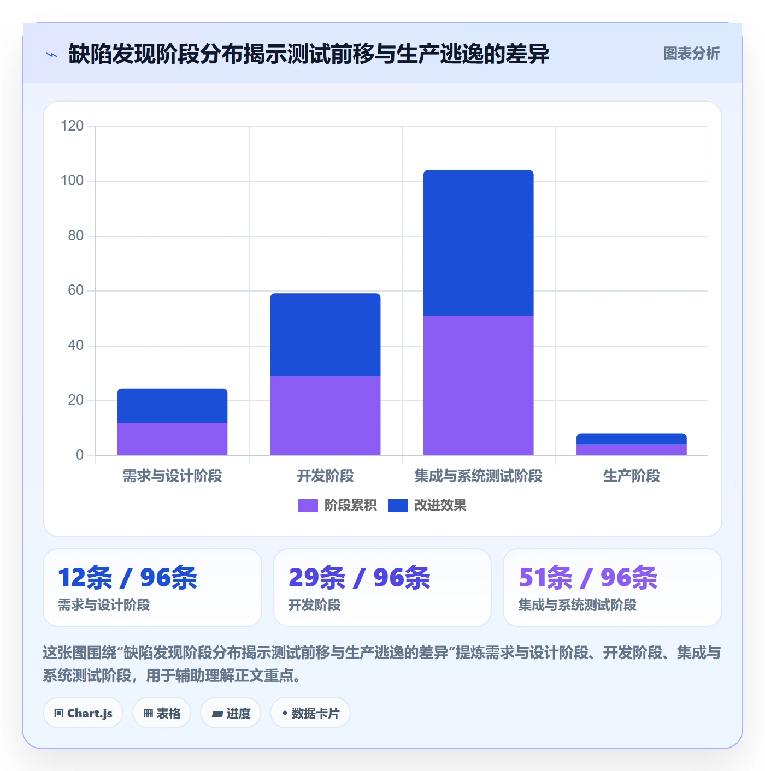The height and width of the screenshot is (771, 765).
Task: Click the x-axis label 生产阶段
Action: pyautogui.click(x=632, y=476)
